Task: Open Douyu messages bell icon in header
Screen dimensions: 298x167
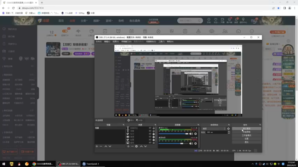Action: [x=236, y=20]
